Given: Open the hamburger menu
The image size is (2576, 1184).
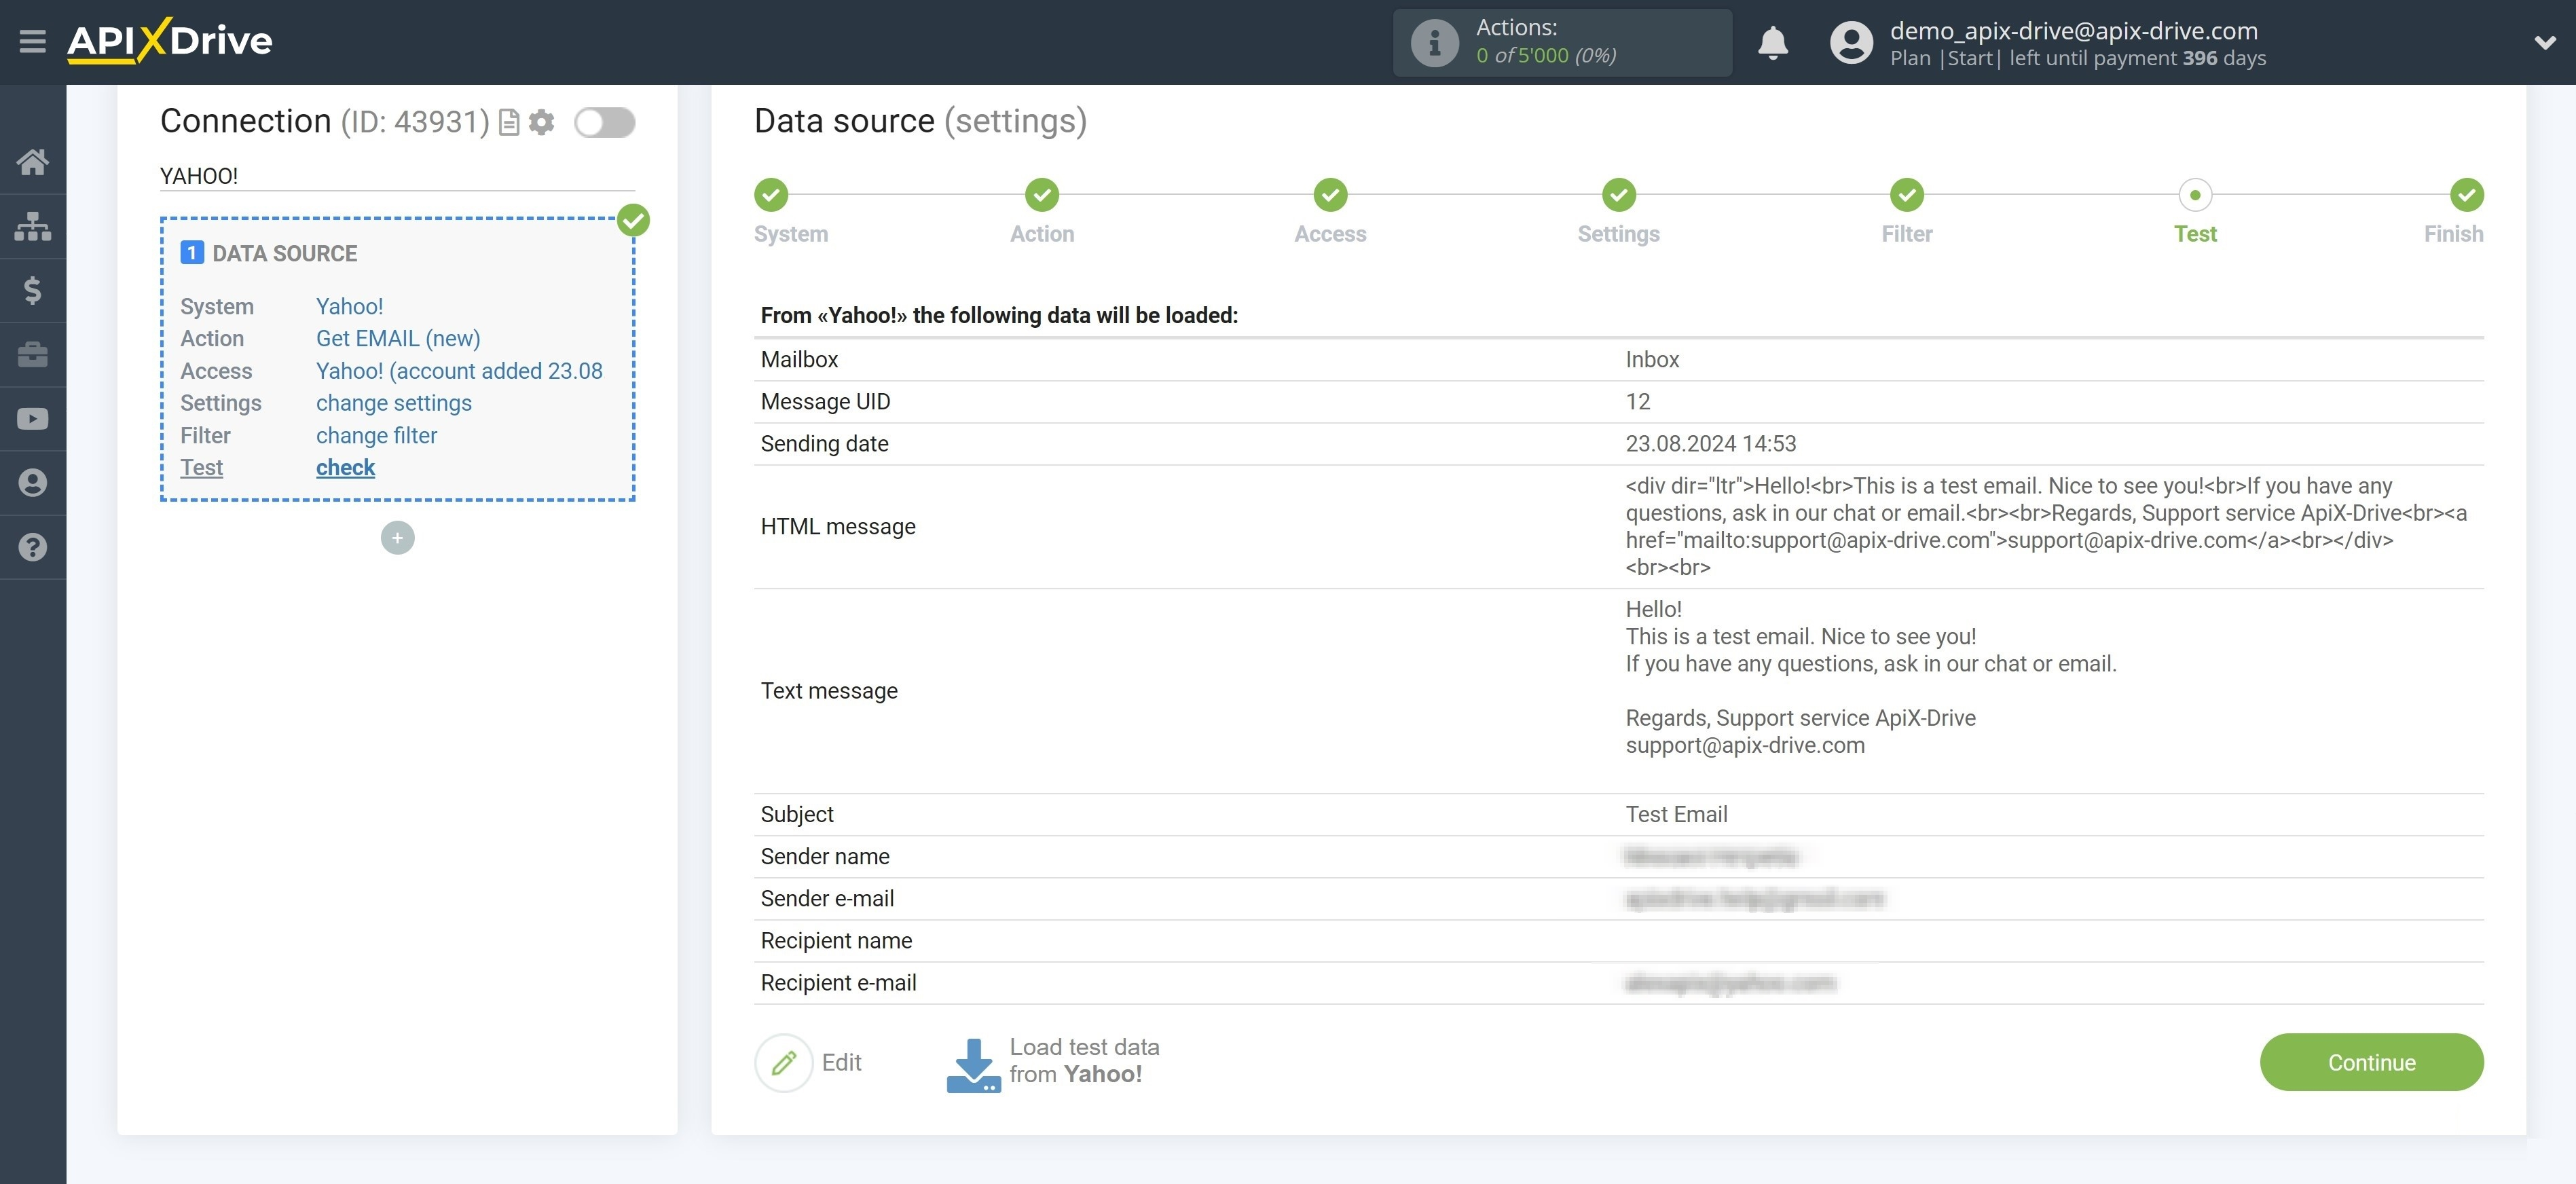Looking at the screenshot, I should 32,42.
